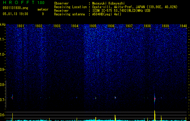Click the 1937 time marker
The image size is (190, 121).
point(129,26)
